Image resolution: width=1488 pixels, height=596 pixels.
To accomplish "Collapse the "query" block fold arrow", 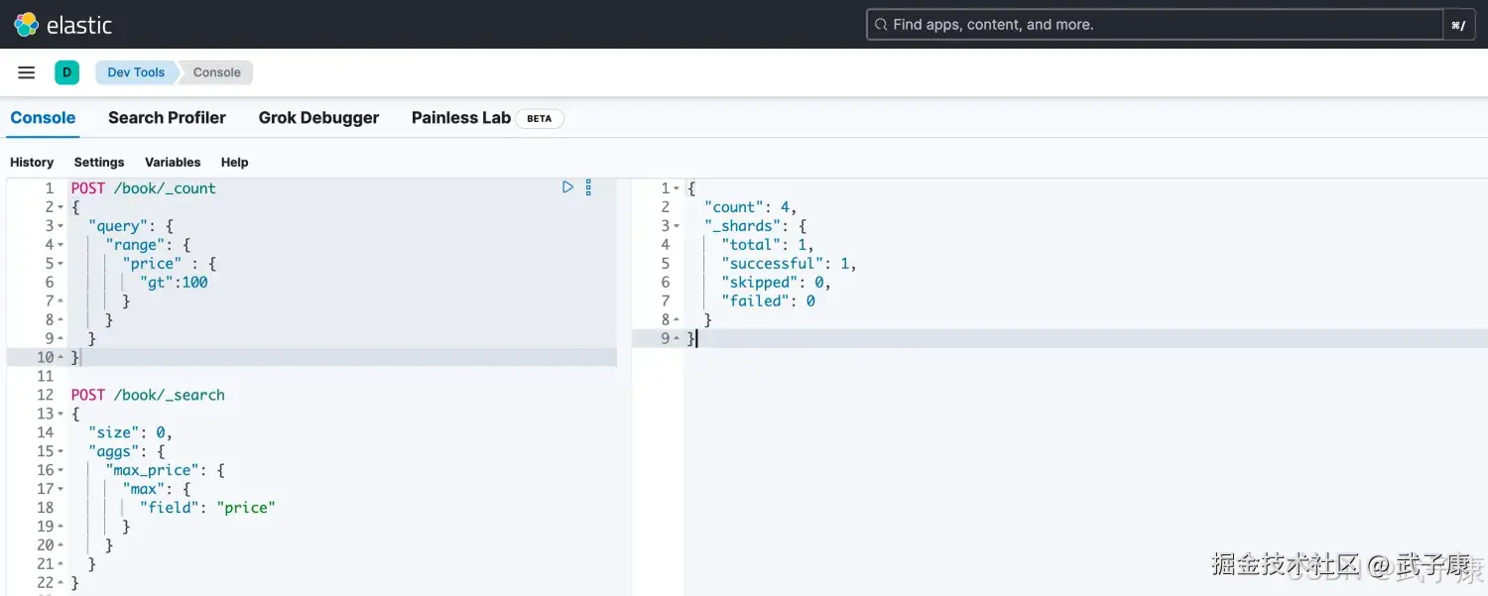I will click(61, 226).
